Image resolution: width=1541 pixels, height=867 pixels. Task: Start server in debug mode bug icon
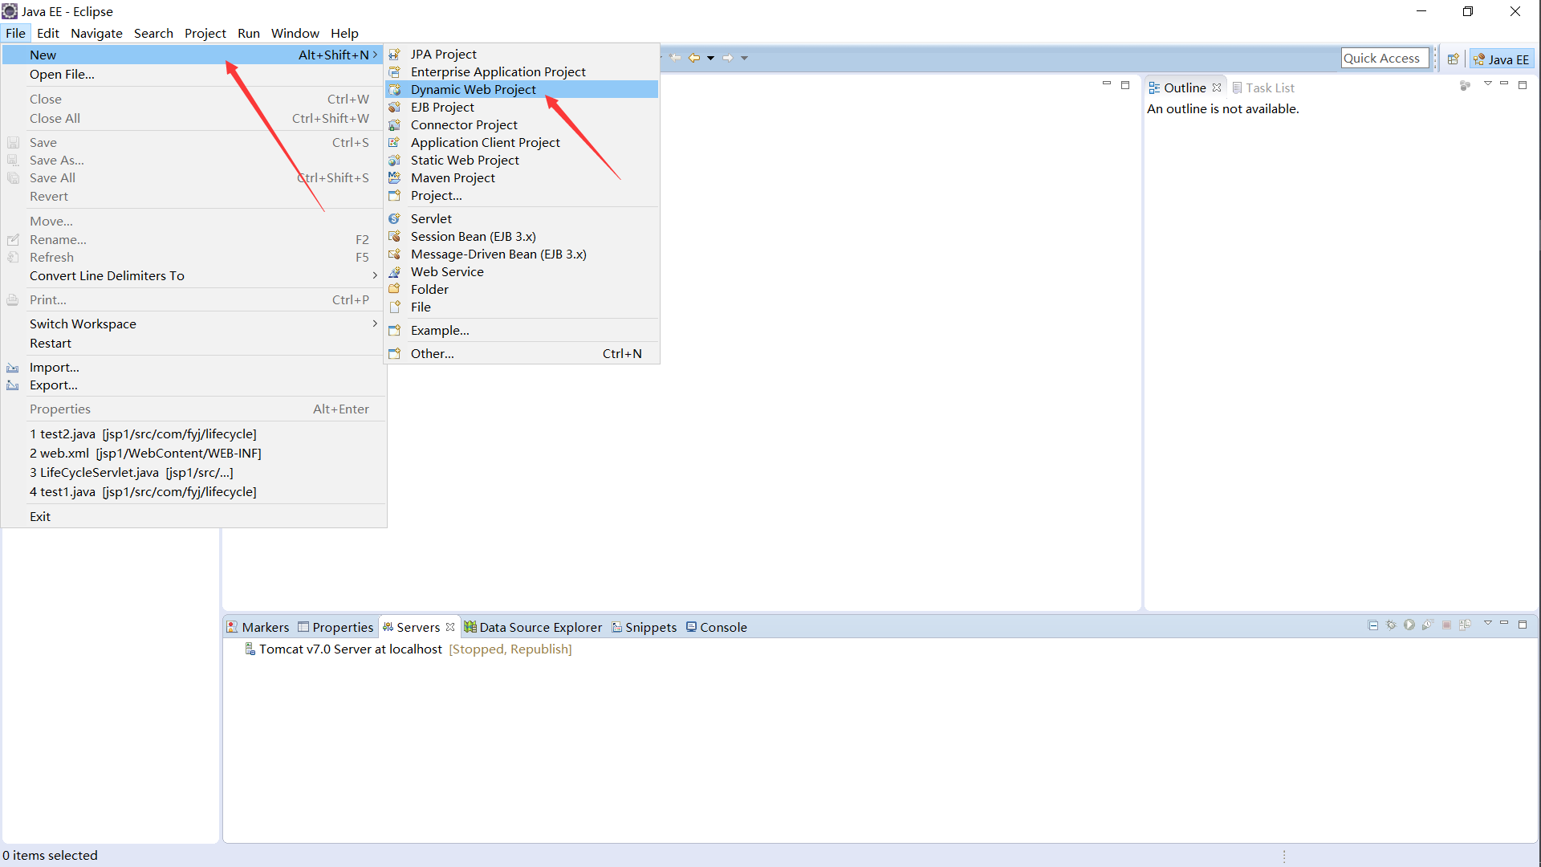tap(1392, 625)
